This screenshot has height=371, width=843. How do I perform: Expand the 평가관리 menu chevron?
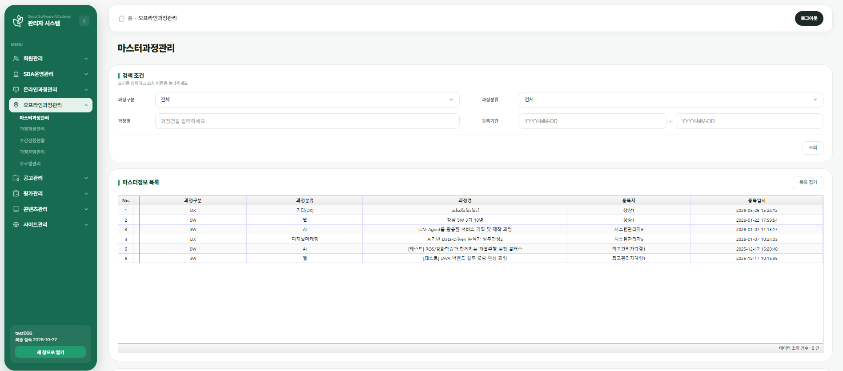click(86, 194)
